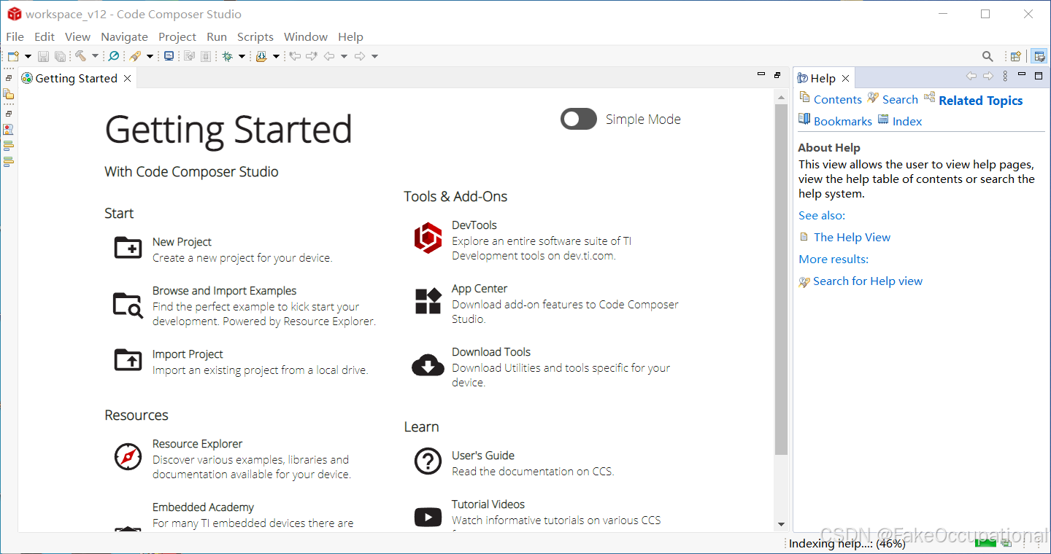
Task: Open the Help Contents link
Action: click(x=837, y=99)
